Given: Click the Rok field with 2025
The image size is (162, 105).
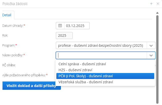Looking at the screenshot, I should [x=64, y=35].
